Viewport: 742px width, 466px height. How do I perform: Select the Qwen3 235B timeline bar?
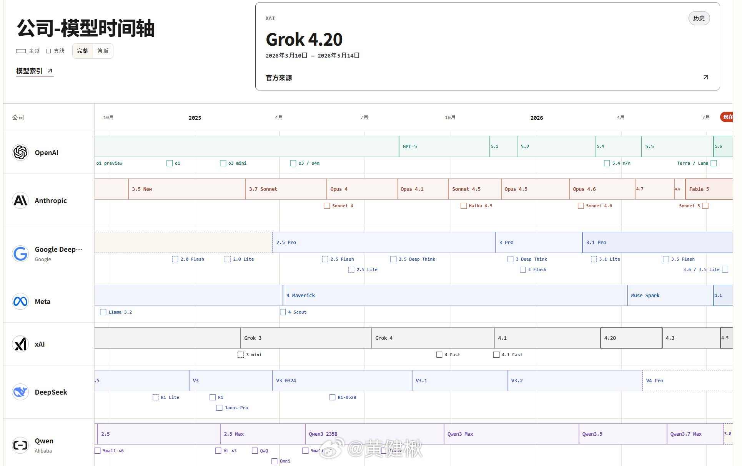click(374, 434)
